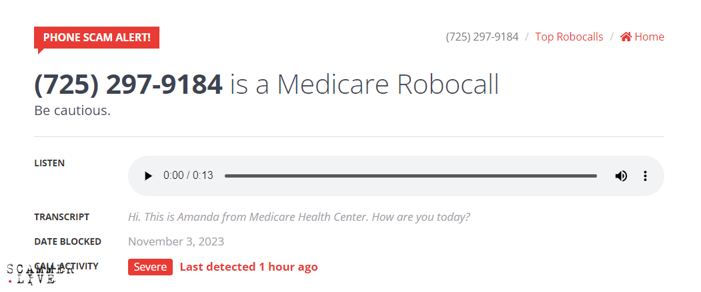The image size is (701, 292).
Task: Click the LISTEN label
Action: (x=49, y=163)
